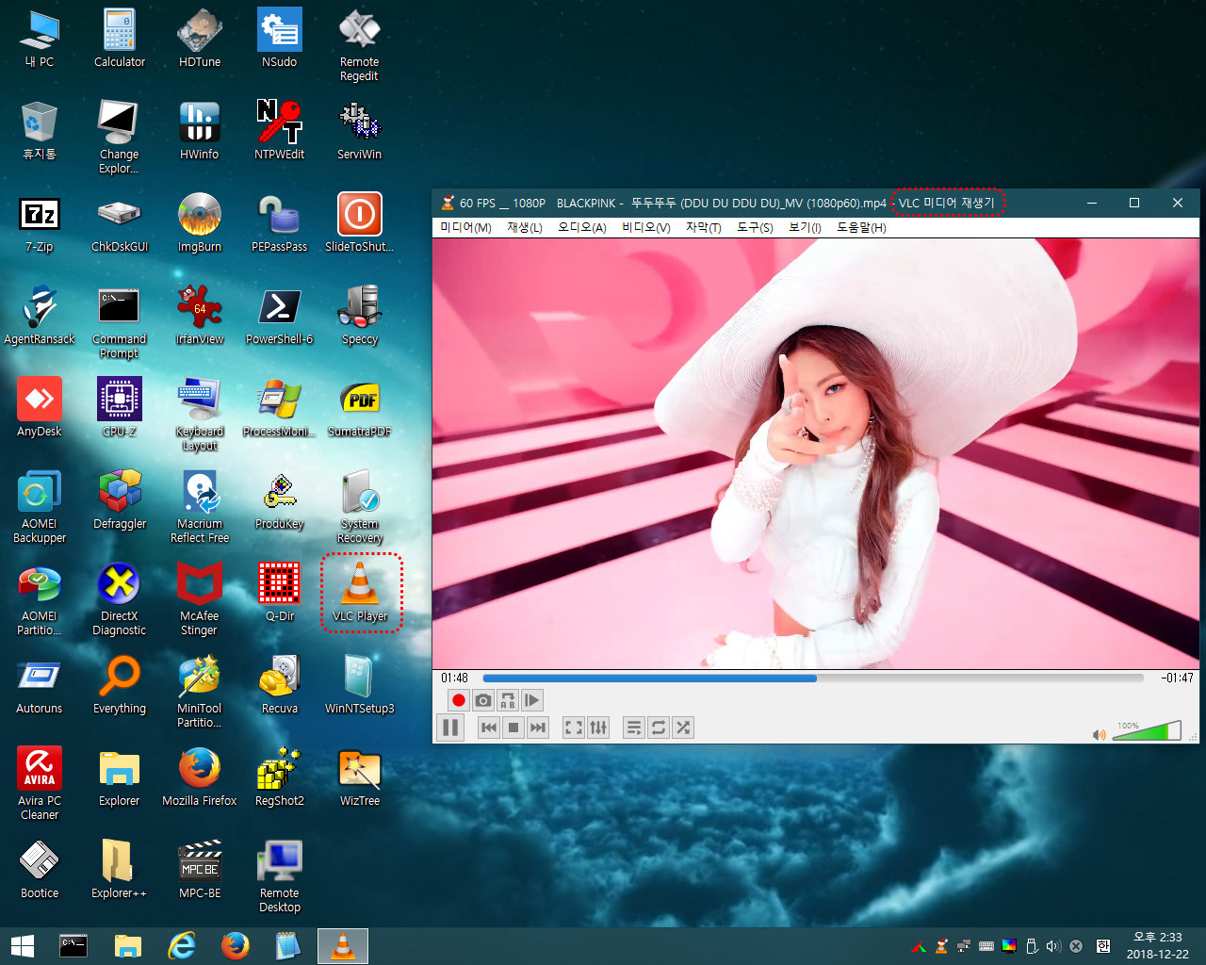Open Firefox from the taskbar

[x=236, y=946]
